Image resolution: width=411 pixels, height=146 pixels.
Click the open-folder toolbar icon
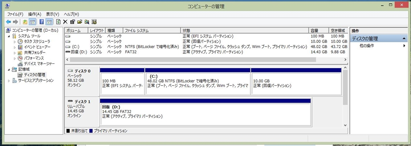tap(80, 22)
